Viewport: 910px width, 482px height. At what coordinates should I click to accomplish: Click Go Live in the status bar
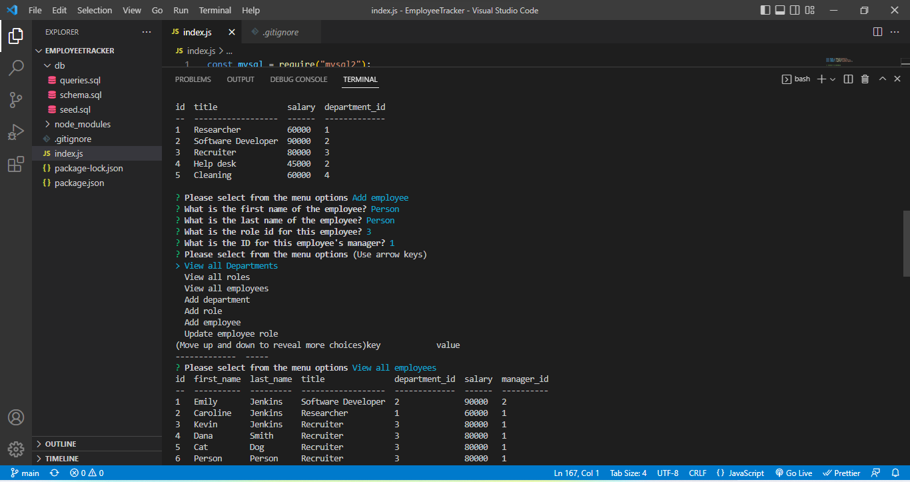point(793,473)
